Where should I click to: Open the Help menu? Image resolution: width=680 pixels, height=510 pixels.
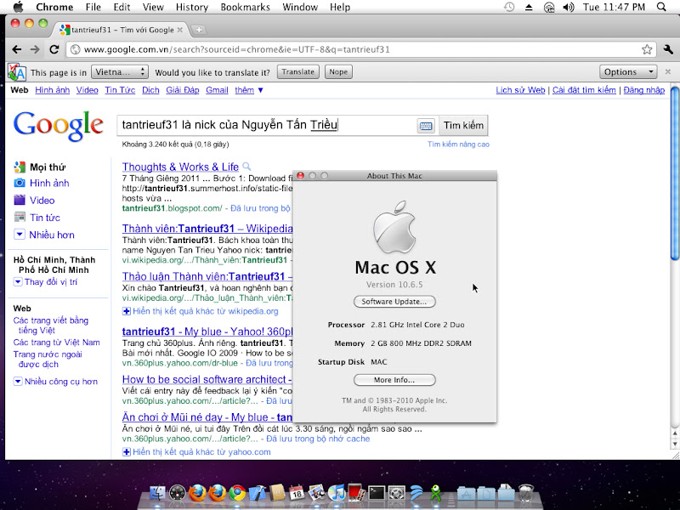pos(340,8)
